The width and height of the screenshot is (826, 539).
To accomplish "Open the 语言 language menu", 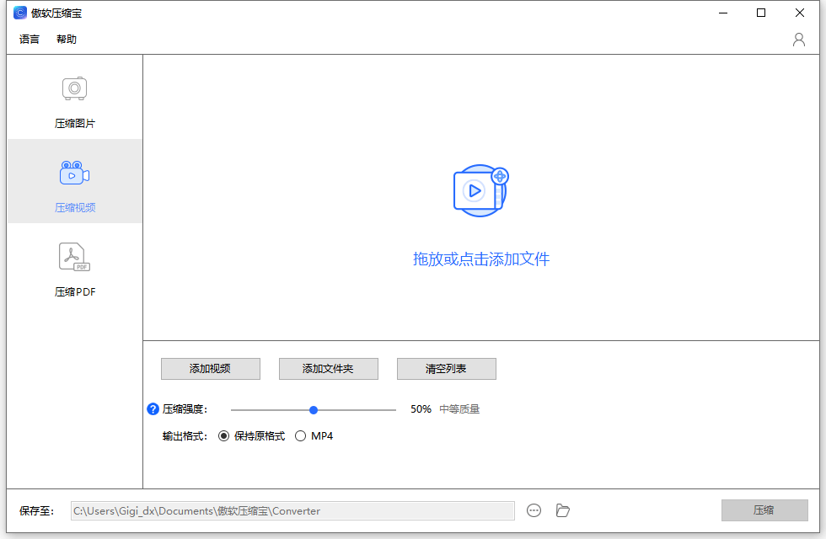I will click(x=29, y=40).
